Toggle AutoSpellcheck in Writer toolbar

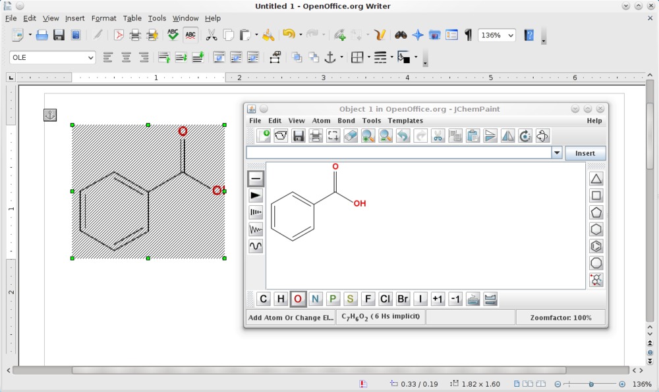pos(190,35)
